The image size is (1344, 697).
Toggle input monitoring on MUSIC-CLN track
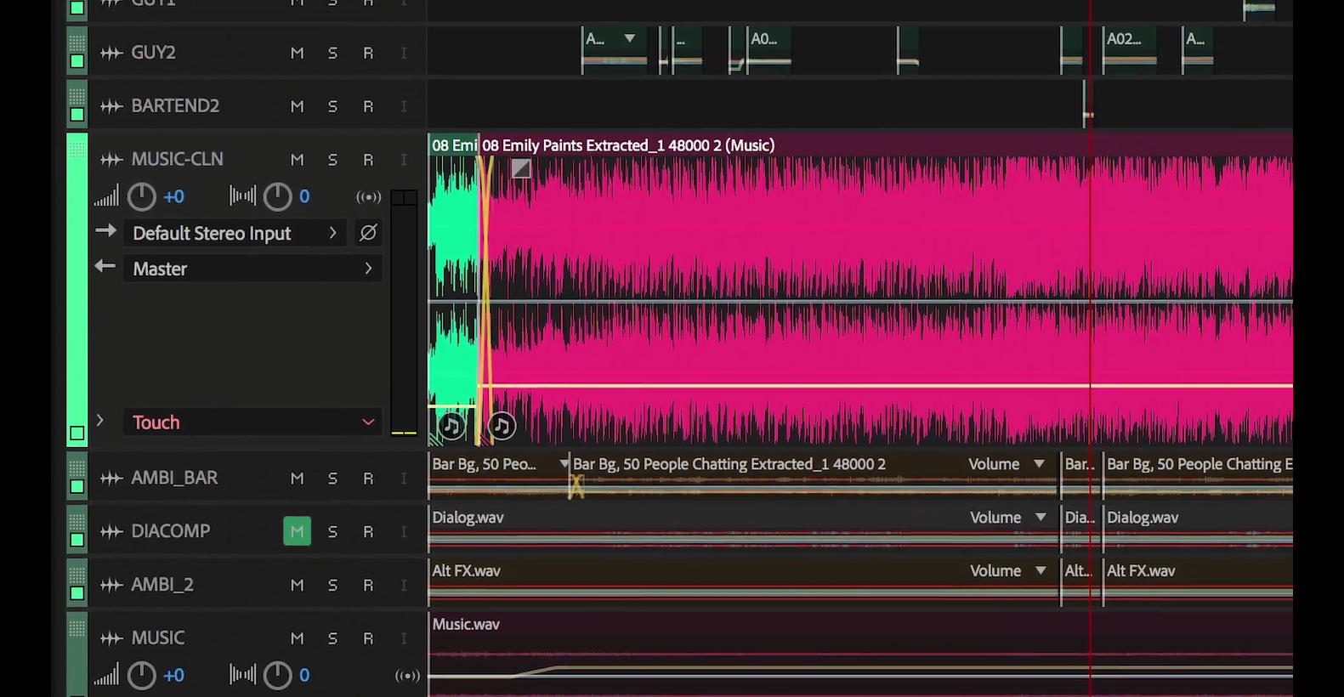coord(404,160)
